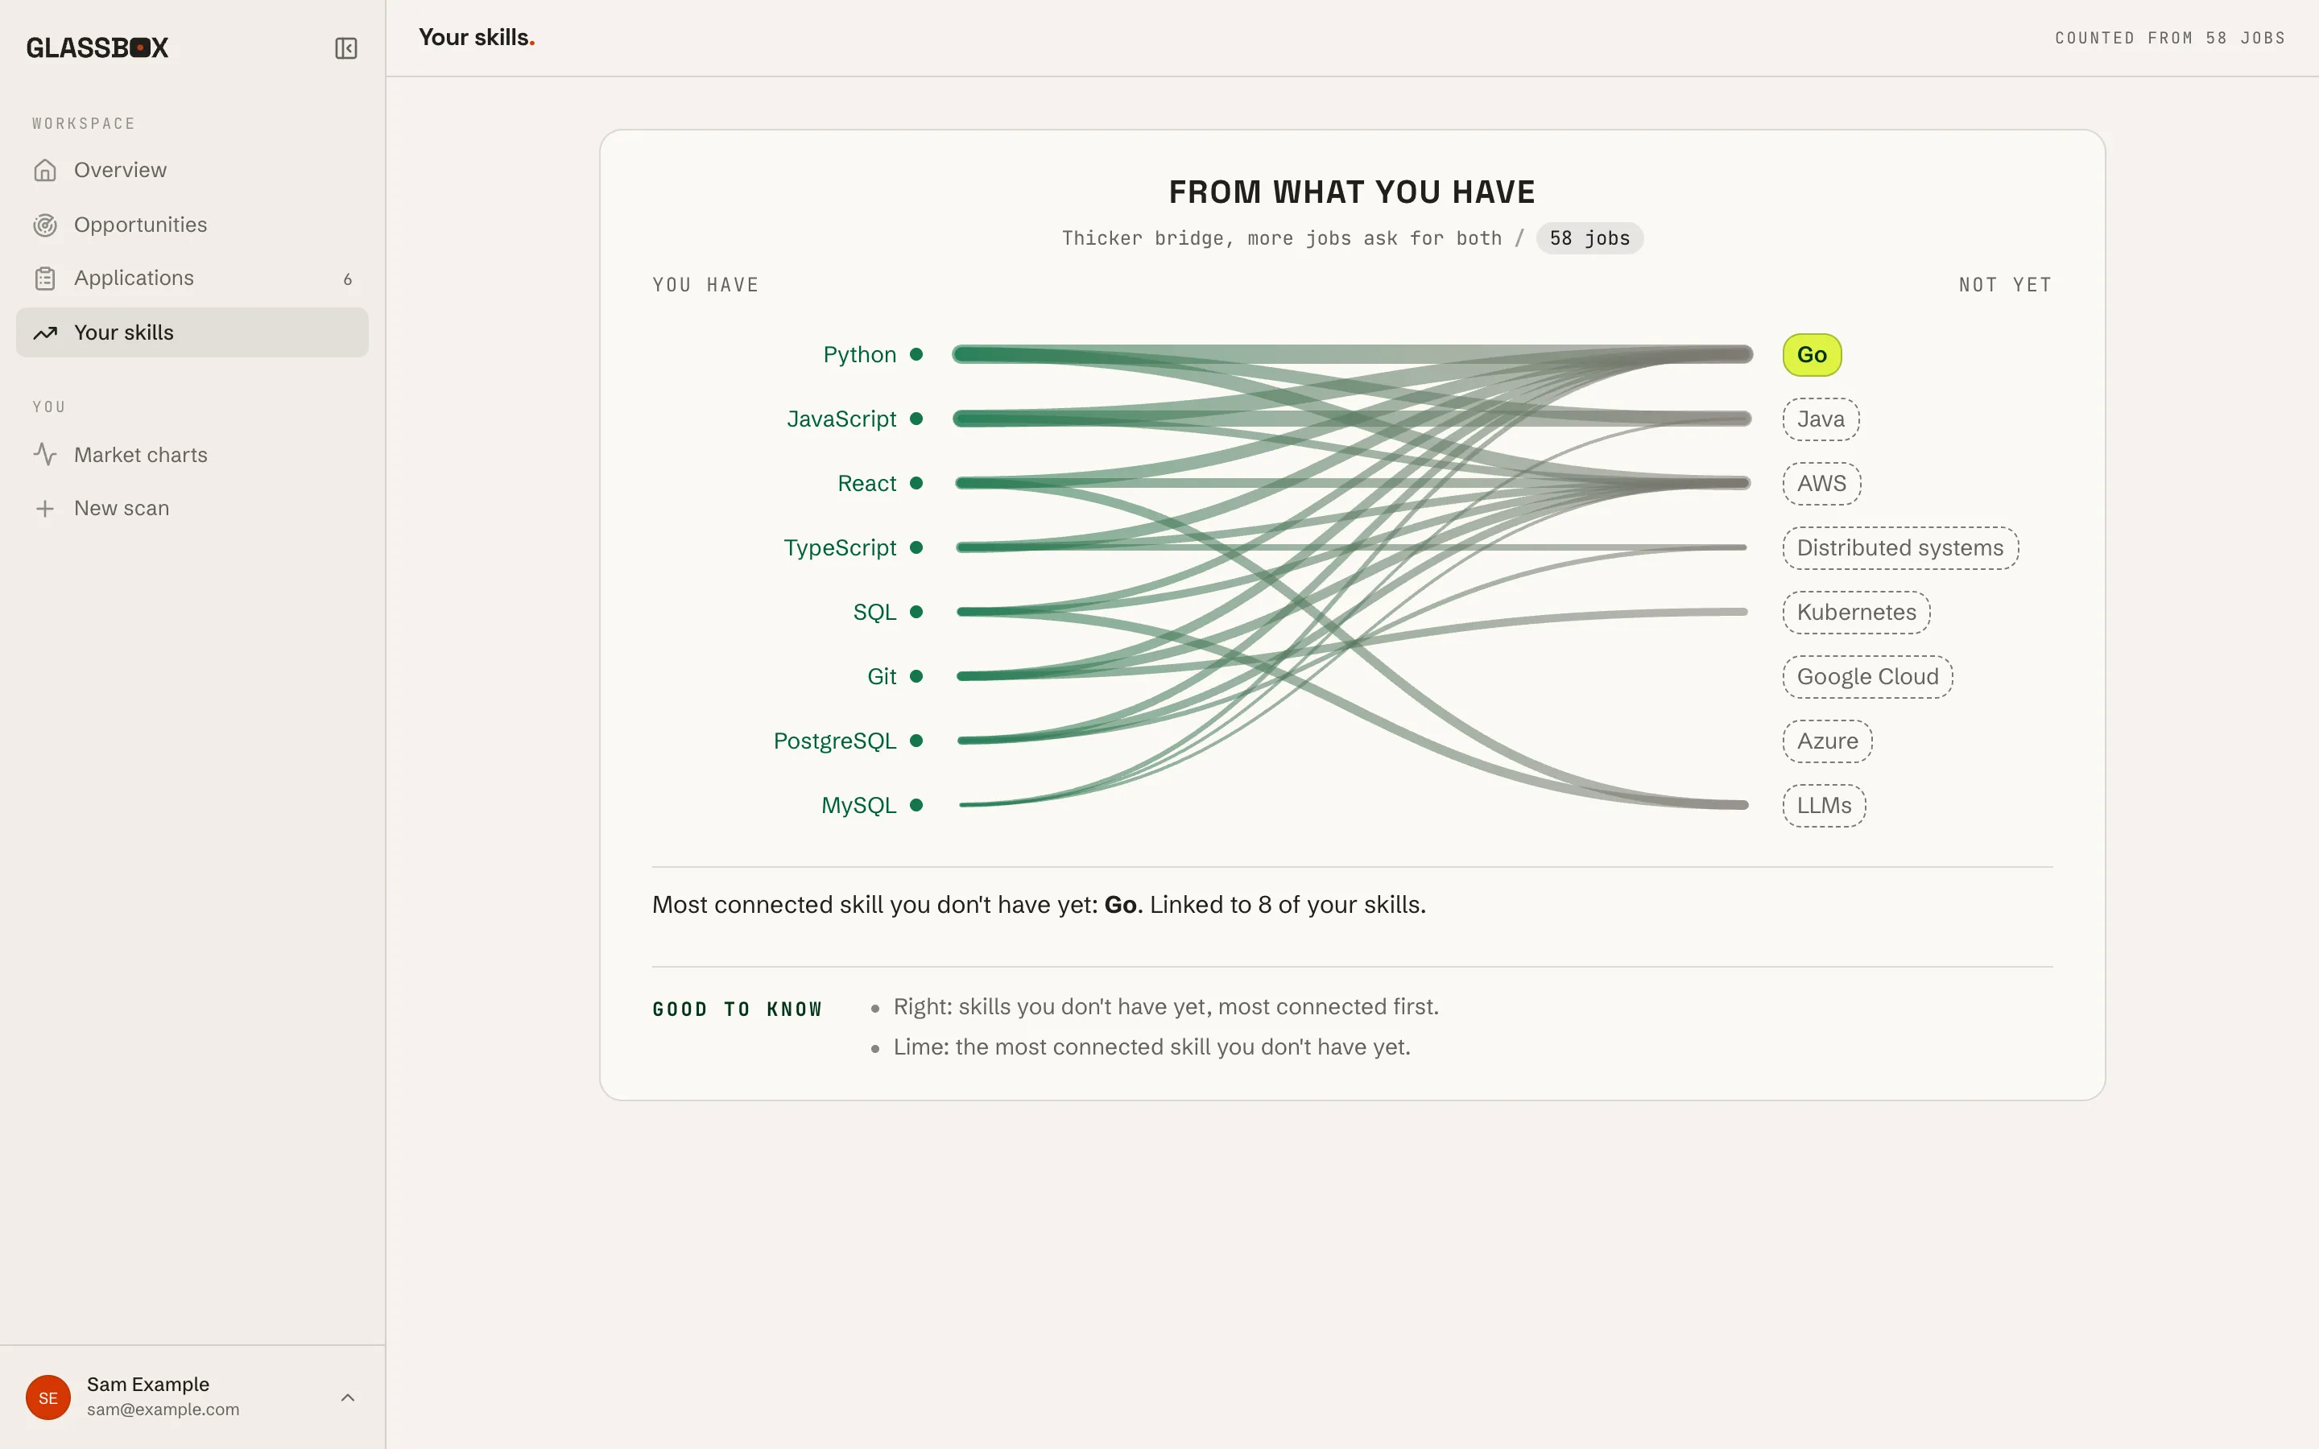
Task: Select the Kubernetes skill chip
Action: point(1856,613)
